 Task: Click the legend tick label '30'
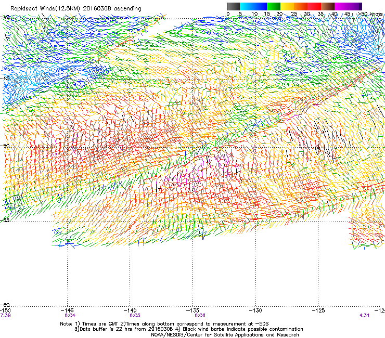(307, 14)
